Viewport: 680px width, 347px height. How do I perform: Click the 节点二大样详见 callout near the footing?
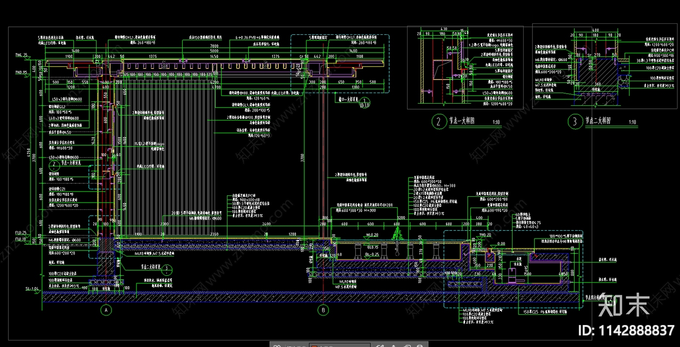151,268
